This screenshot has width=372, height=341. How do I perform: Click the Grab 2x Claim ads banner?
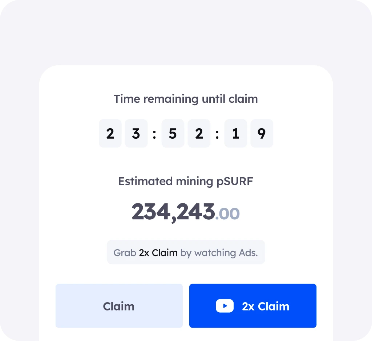186,252
